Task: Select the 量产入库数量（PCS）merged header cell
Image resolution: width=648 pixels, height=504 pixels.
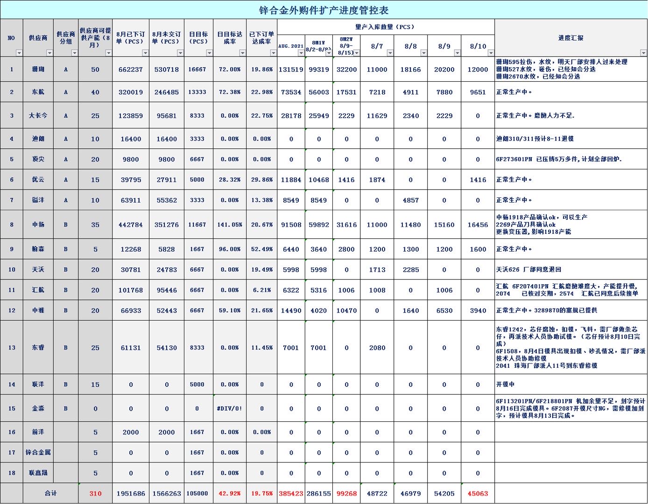Action: pos(385,27)
